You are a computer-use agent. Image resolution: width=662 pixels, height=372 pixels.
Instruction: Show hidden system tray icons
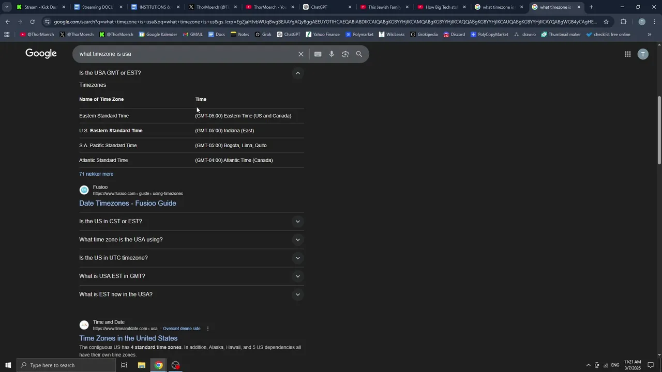click(588, 365)
